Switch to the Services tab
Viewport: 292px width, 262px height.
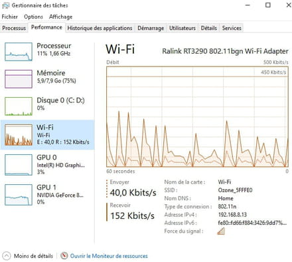coord(232,28)
